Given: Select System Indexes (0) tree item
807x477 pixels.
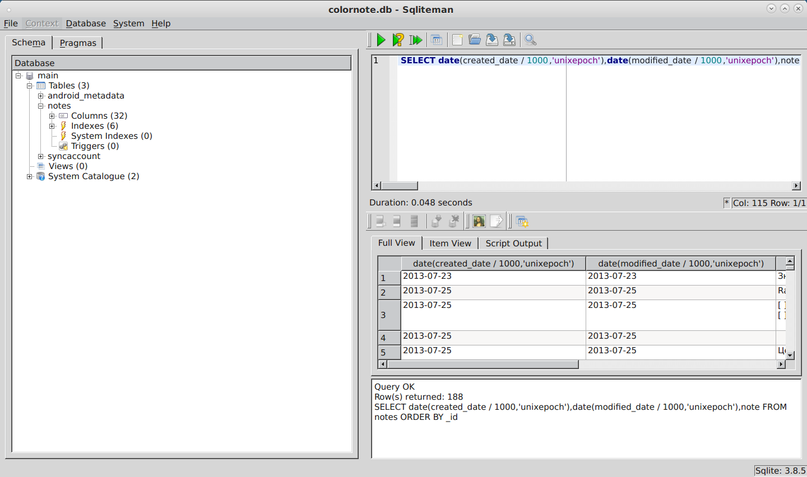Looking at the screenshot, I should (112, 136).
